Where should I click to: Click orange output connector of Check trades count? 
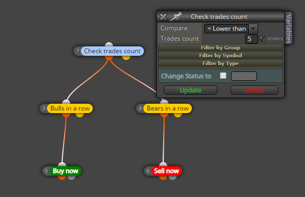click(x=109, y=57)
